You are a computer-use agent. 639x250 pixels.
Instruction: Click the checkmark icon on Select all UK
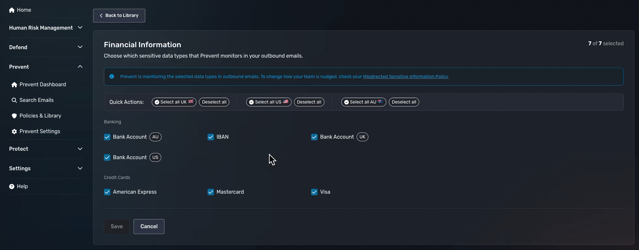157,102
